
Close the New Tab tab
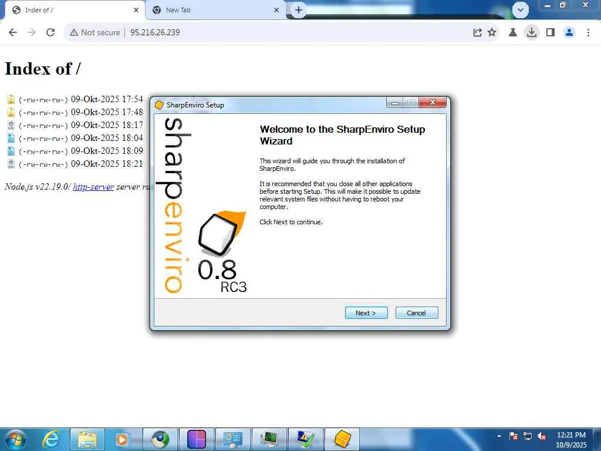(276, 11)
